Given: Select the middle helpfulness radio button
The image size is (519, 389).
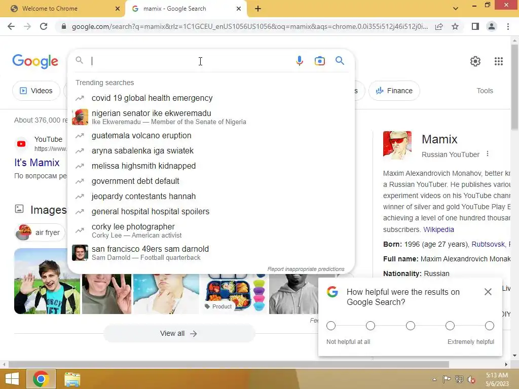Looking at the screenshot, I should pos(411,326).
